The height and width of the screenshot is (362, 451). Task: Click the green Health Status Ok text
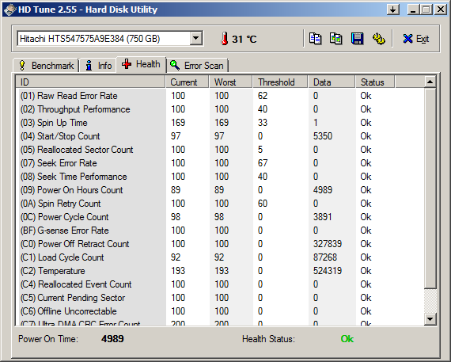(x=347, y=339)
